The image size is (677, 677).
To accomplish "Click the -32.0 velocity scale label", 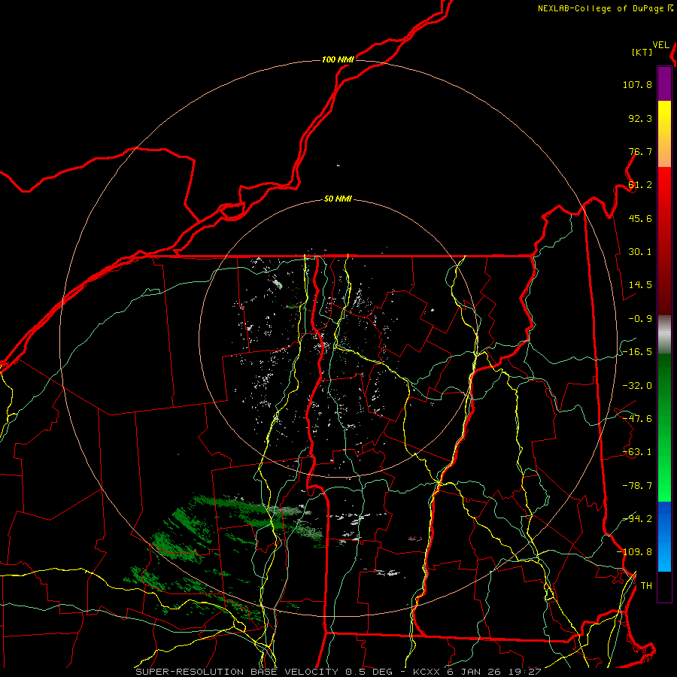I will (x=637, y=386).
